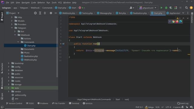Click the PHP: 8.1 status entry
Viewport: 194px width, 109px height.
(139, 107)
